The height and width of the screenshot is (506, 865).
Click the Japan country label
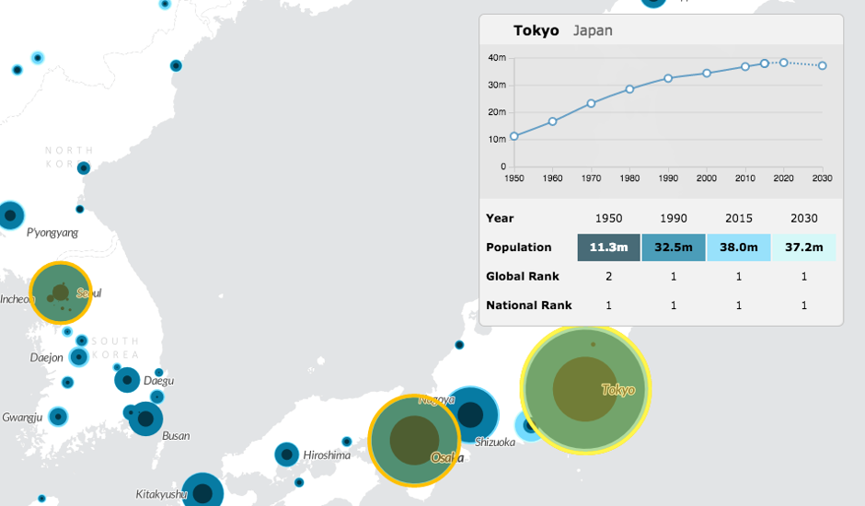click(593, 30)
